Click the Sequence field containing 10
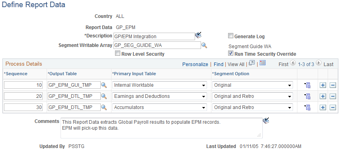340x150 pixels. click(x=23, y=85)
